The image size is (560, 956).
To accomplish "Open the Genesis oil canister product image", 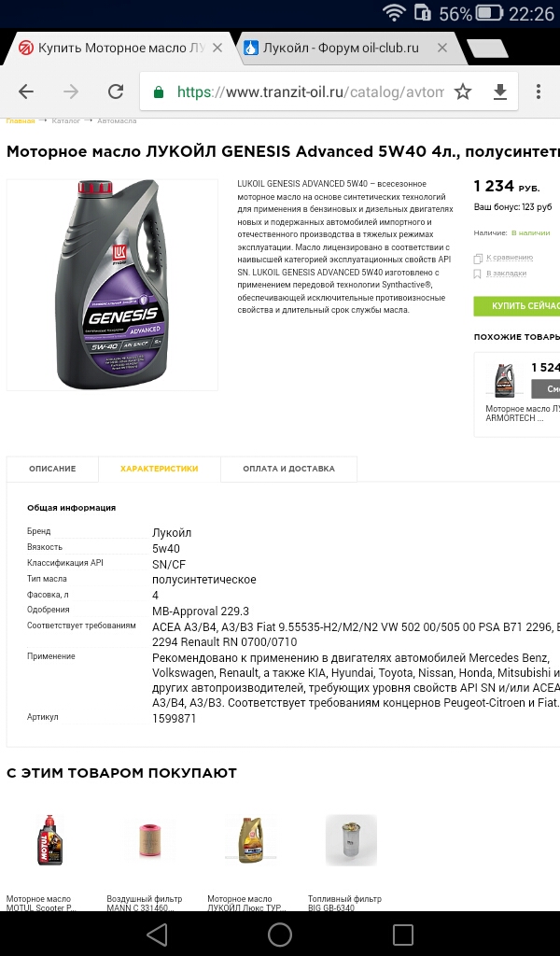I will pyautogui.click(x=112, y=285).
